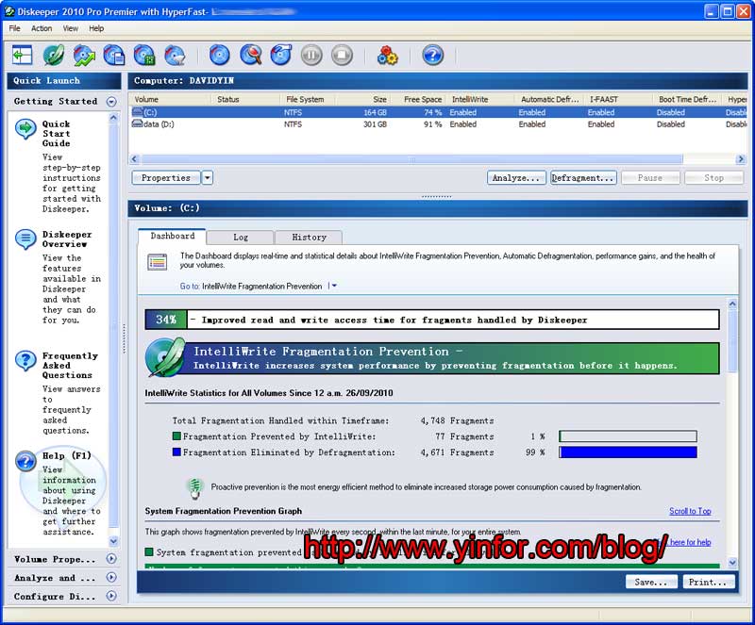Open configuration via the colored gears icon
The width and height of the screenshot is (755, 625).
[x=388, y=56]
